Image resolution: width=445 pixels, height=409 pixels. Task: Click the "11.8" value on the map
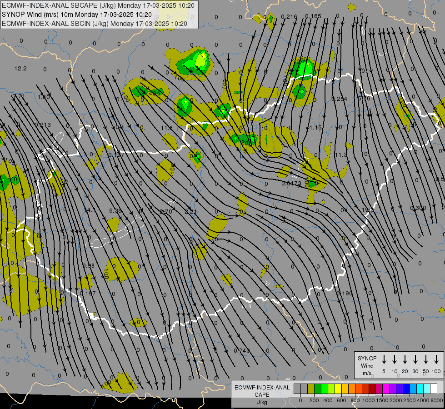click(167, 128)
